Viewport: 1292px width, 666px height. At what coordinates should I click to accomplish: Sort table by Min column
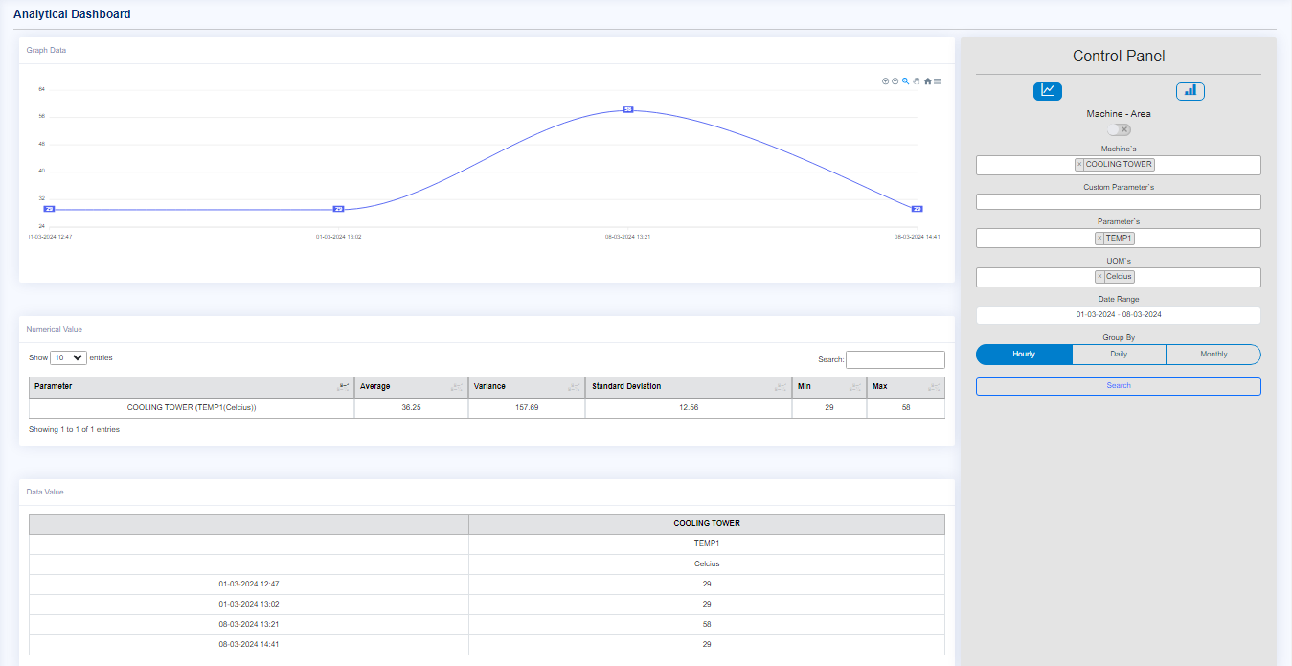pyautogui.click(x=829, y=387)
